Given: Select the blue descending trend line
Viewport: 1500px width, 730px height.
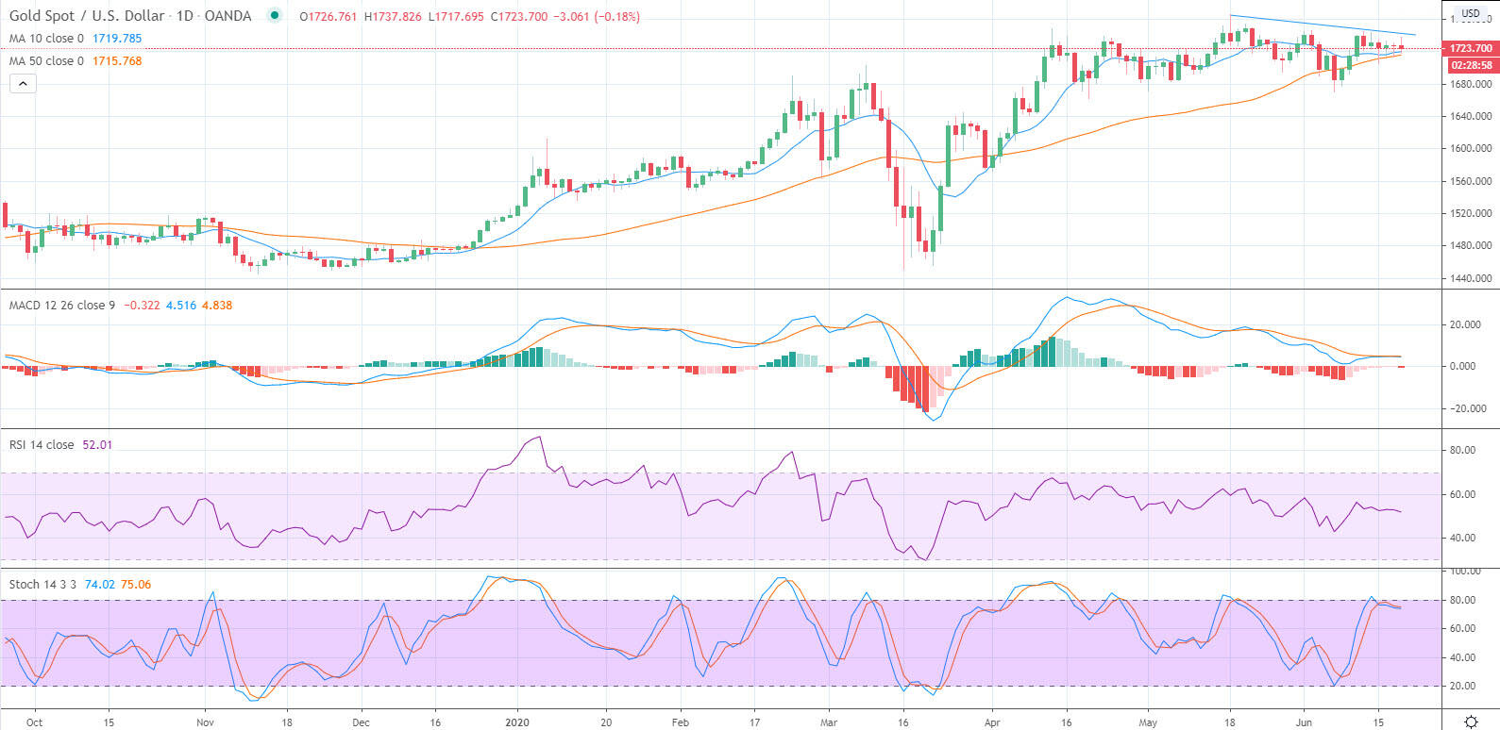Looking at the screenshot, I should click(x=1322, y=25).
